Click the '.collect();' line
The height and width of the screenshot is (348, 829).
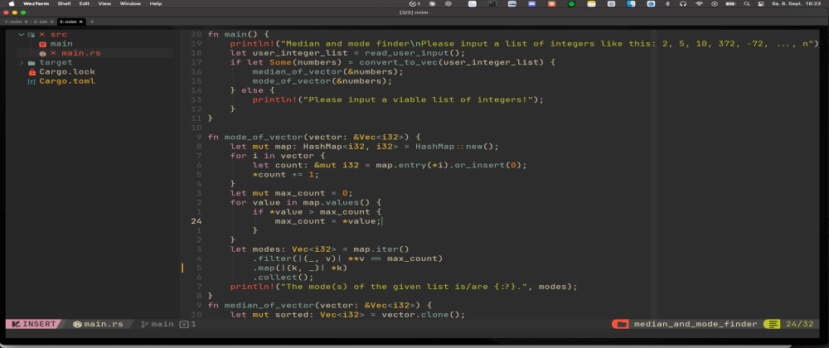coord(283,278)
